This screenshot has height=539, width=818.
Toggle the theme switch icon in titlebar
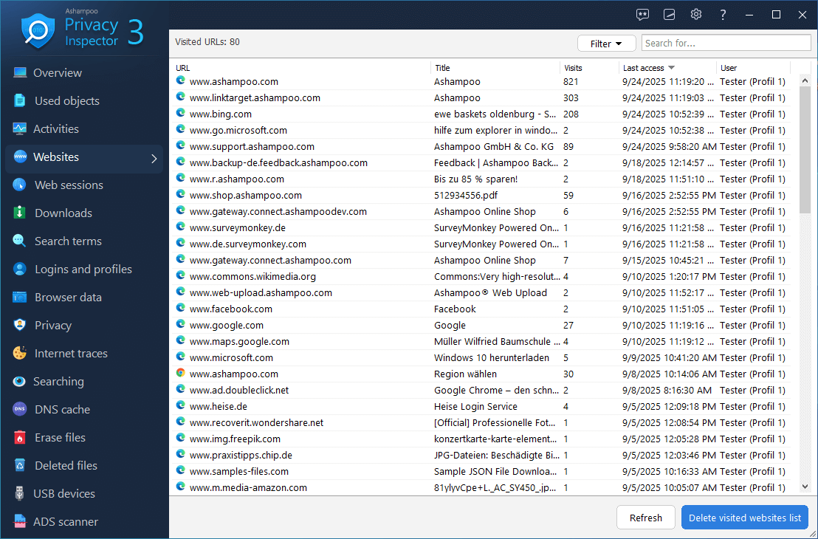coord(669,14)
